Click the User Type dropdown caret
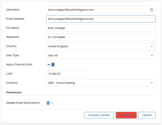The width and height of the screenshot is (162, 125). click(x=152, y=56)
